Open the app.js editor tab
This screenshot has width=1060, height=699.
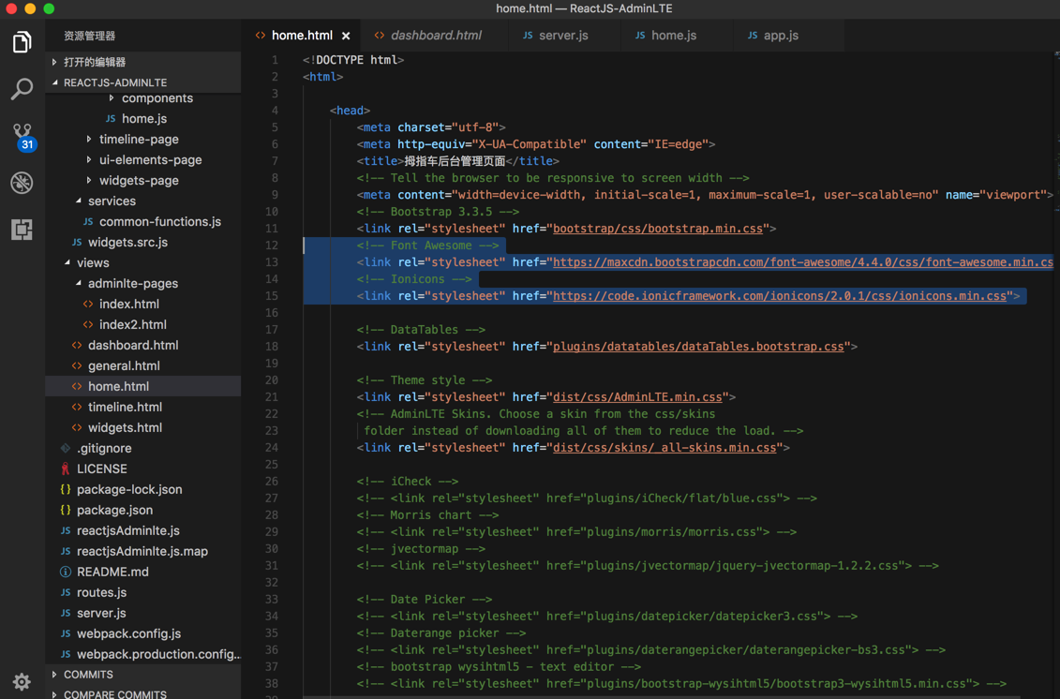pos(780,36)
